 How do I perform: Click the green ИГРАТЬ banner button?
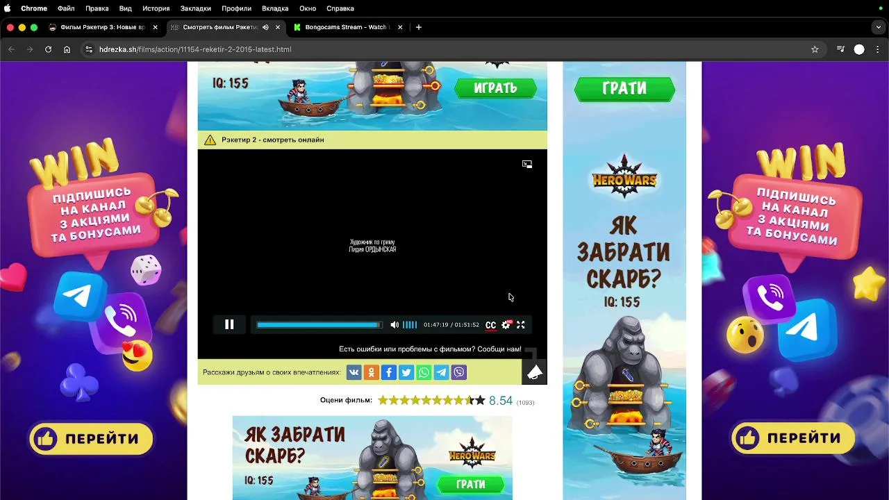pyautogui.click(x=496, y=88)
